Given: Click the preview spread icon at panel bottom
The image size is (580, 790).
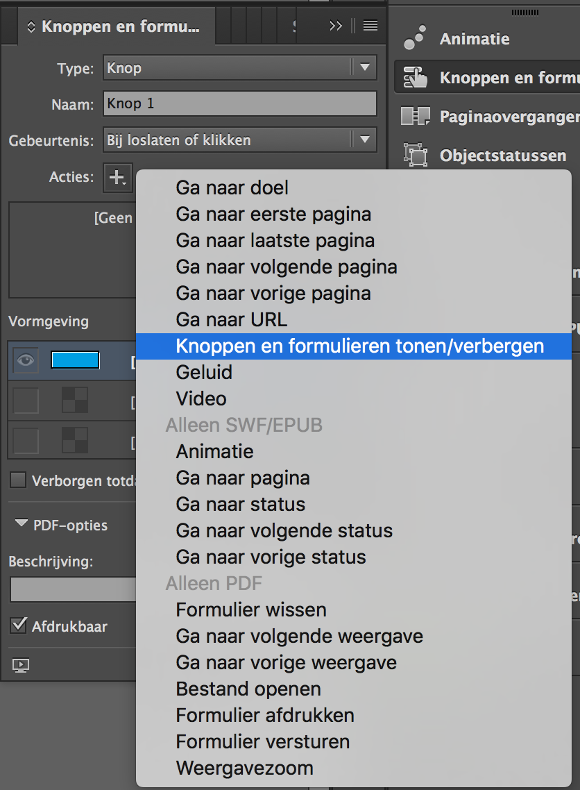Looking at the screenshot, I should (x=21, y=666).
